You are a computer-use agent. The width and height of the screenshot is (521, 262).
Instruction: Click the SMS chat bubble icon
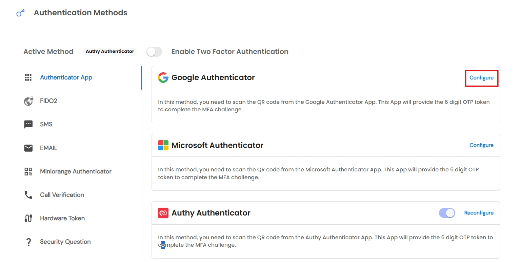coord(28,125)
